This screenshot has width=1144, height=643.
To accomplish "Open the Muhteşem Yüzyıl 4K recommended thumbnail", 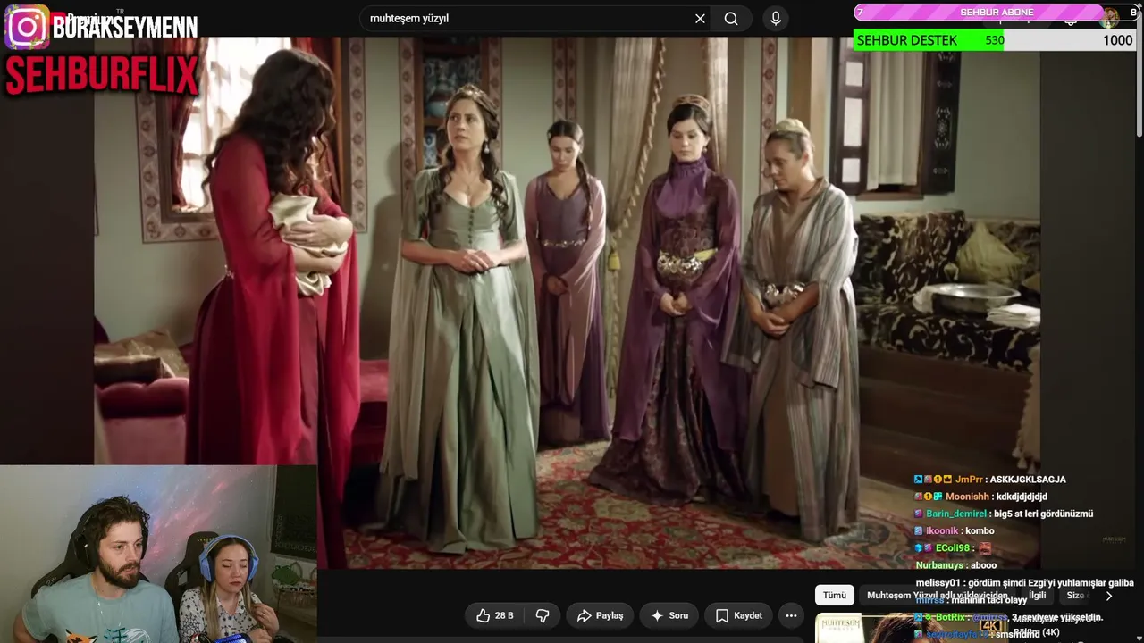I will tap(912, 628).
